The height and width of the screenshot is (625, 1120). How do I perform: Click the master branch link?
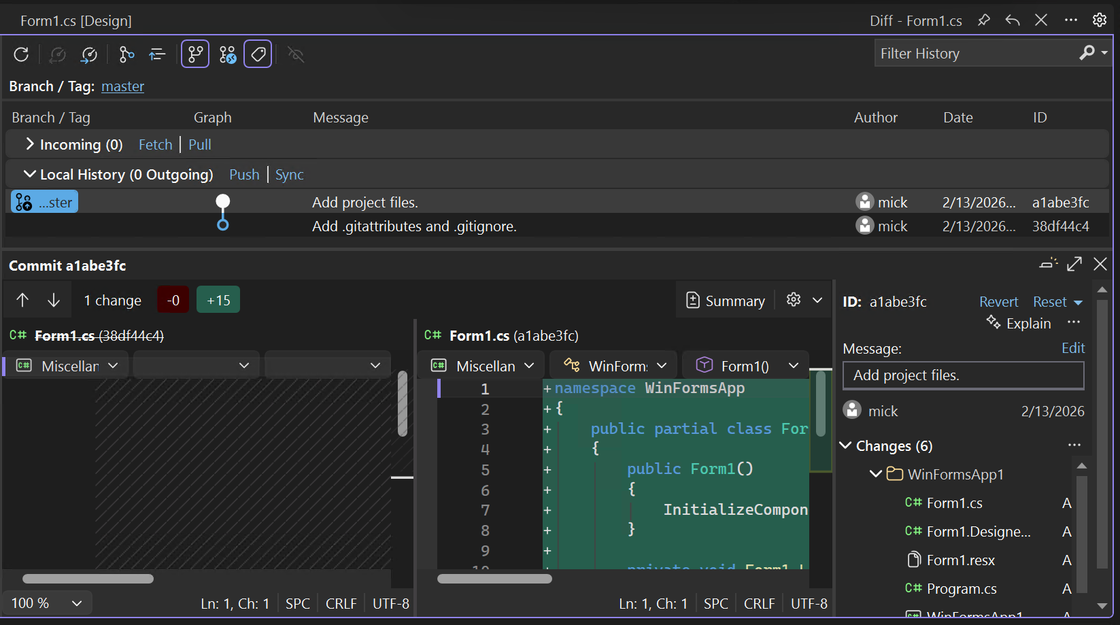tap(122, 86)
